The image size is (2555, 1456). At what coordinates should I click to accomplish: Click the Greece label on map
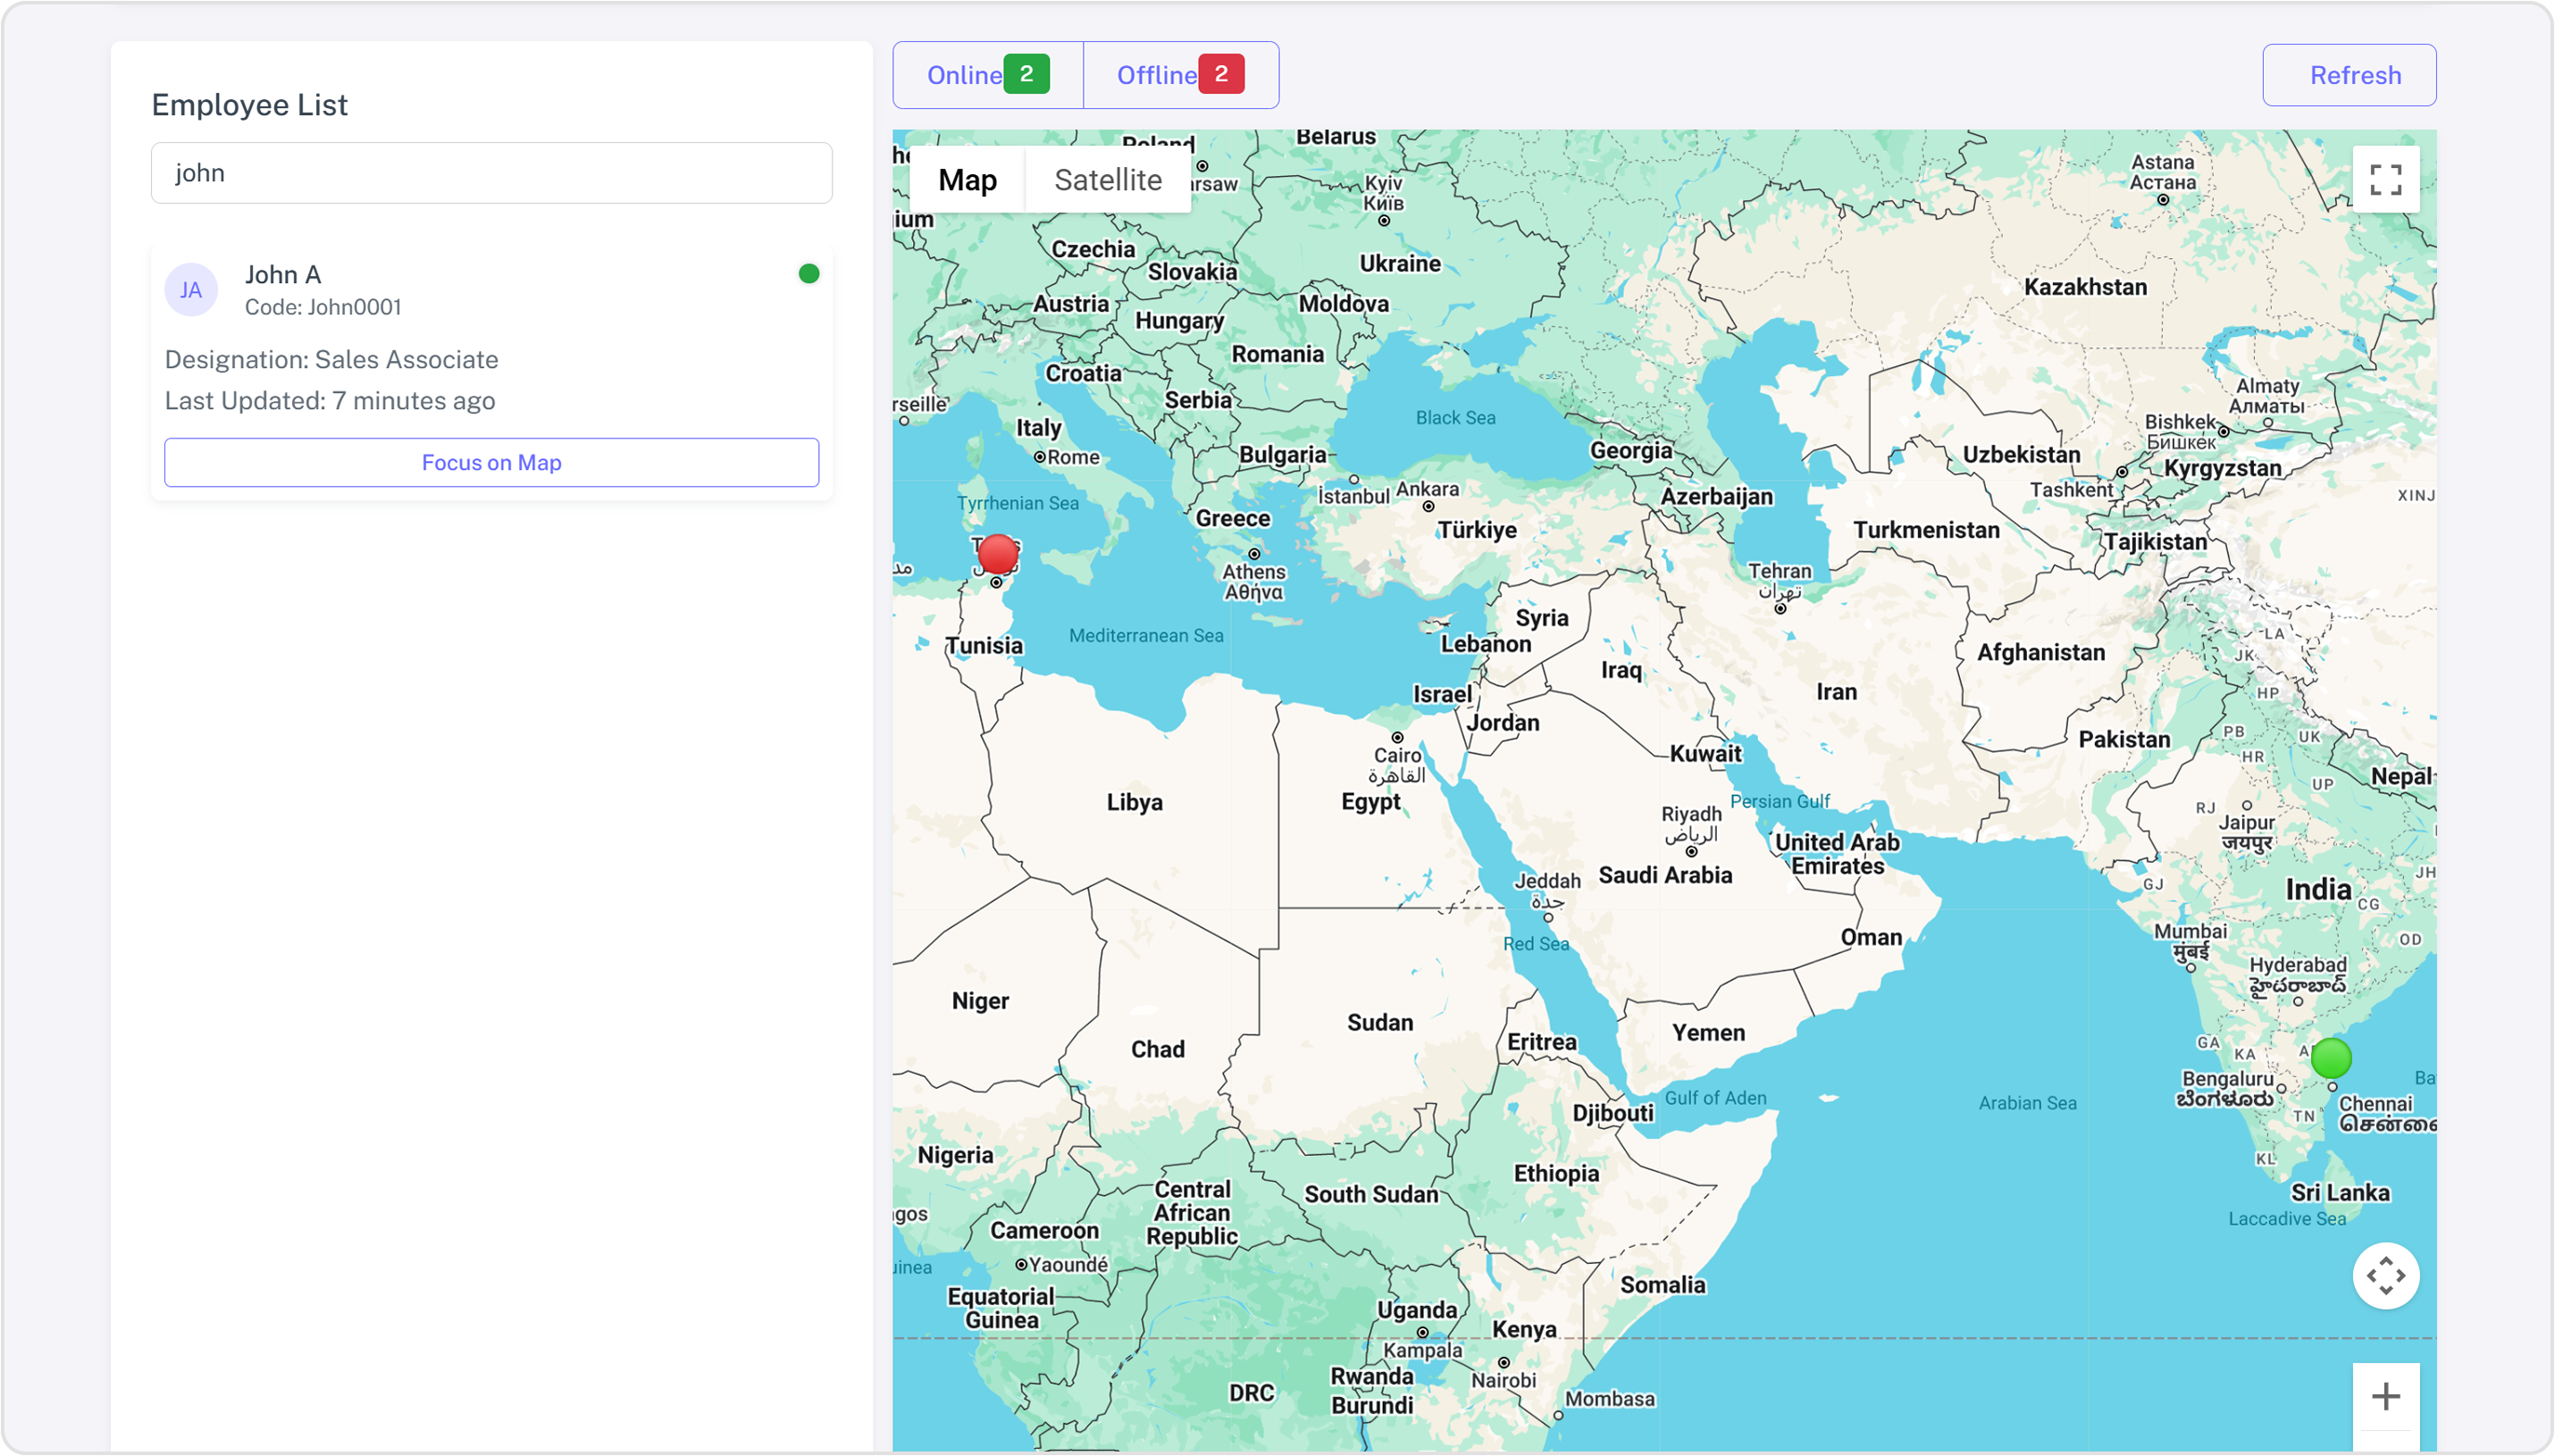(1233, 518)
